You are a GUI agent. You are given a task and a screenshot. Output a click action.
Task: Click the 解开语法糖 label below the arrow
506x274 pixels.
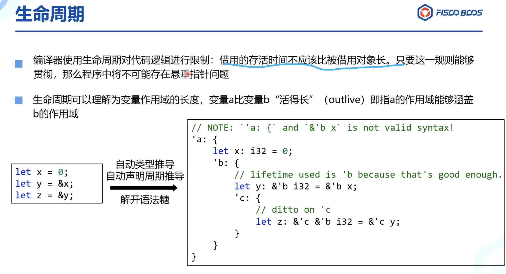pos(145,200)
